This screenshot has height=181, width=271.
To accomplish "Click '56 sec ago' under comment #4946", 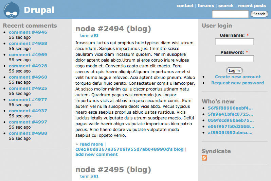I will tap(20, 37).
